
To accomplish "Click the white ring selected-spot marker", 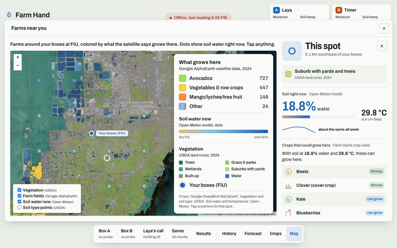I will click(x=107, y=158).
